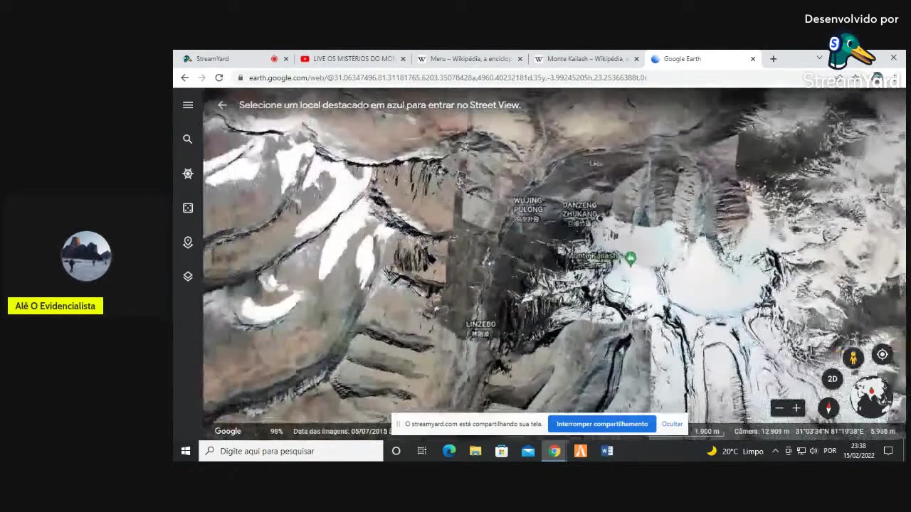Open Task View on the taskbar

click(422, 451)
